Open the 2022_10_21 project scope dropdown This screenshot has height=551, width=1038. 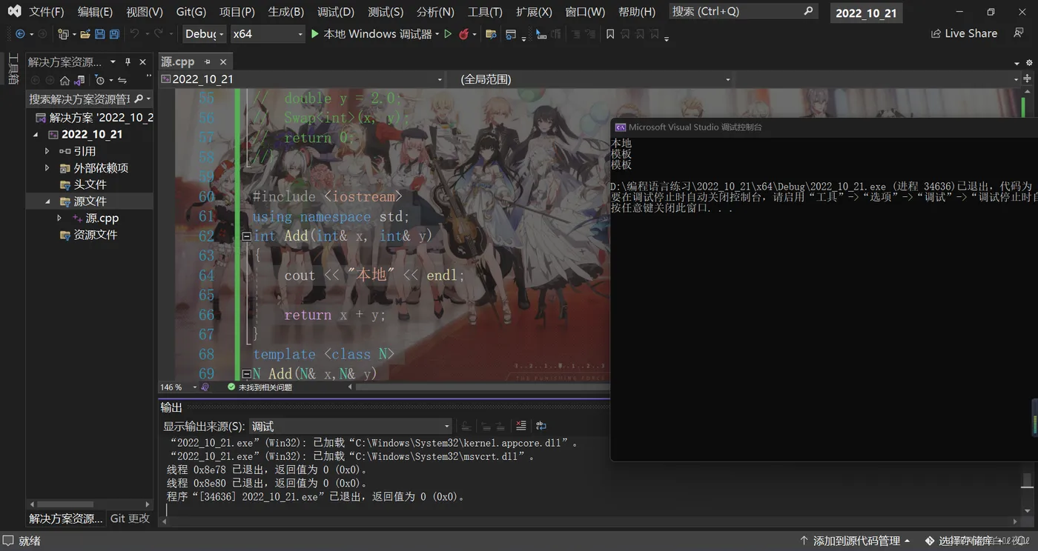tap(302, 79)
